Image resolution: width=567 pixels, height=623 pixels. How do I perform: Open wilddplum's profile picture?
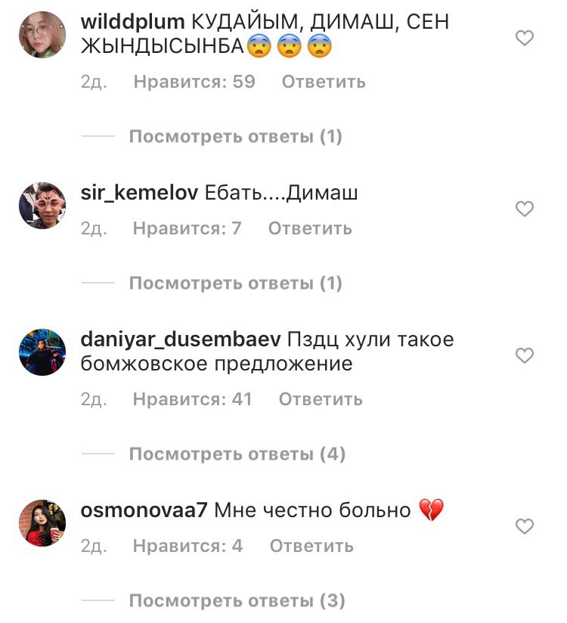point(42,35)
